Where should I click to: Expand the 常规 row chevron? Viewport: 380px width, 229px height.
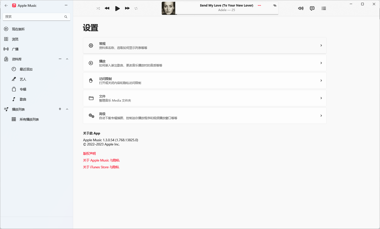[321, 45]
